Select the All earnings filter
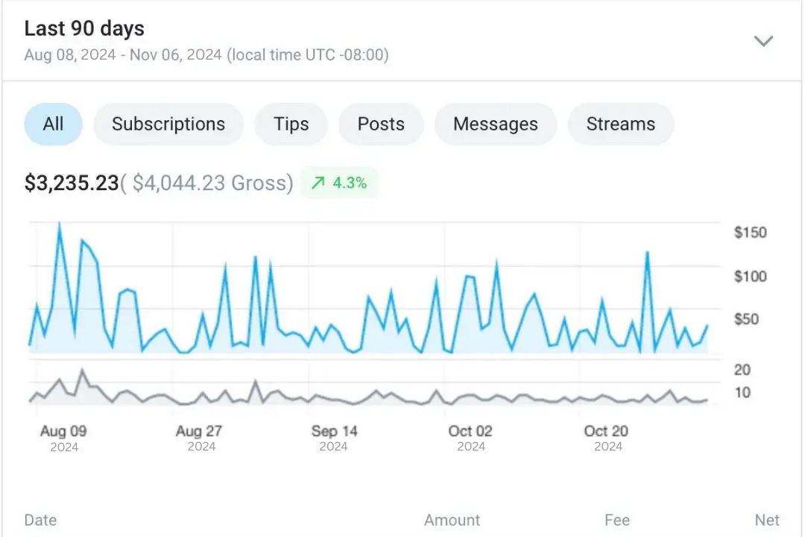The image size is (805, 537). 53,124
